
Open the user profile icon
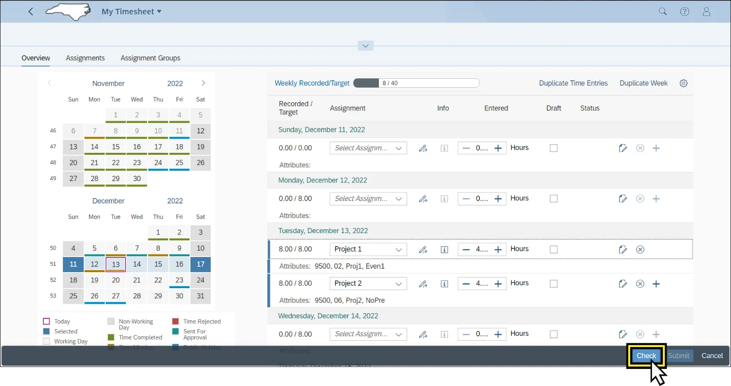[707, 12]
